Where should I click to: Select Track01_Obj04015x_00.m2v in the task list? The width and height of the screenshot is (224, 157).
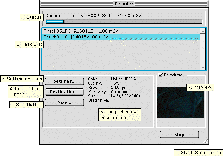click(x=121, y=37)
